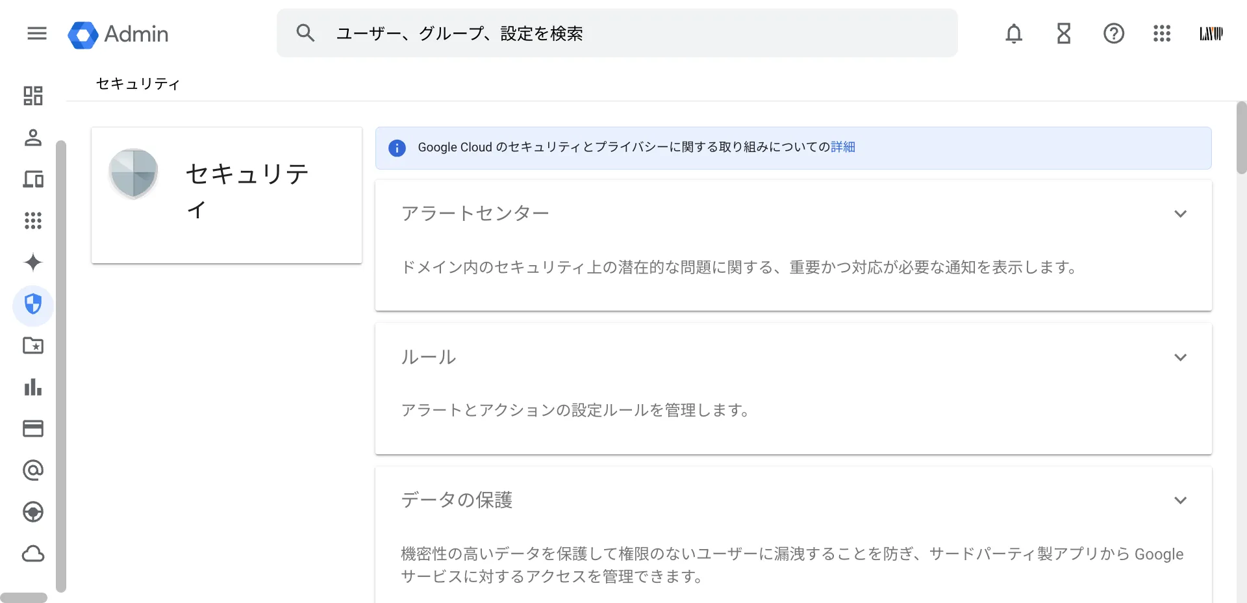Open the notifications bell

tap(1014, 33)
